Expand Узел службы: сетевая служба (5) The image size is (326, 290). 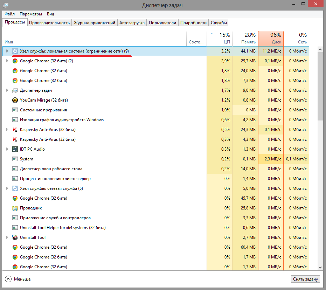tap(7, 188)
